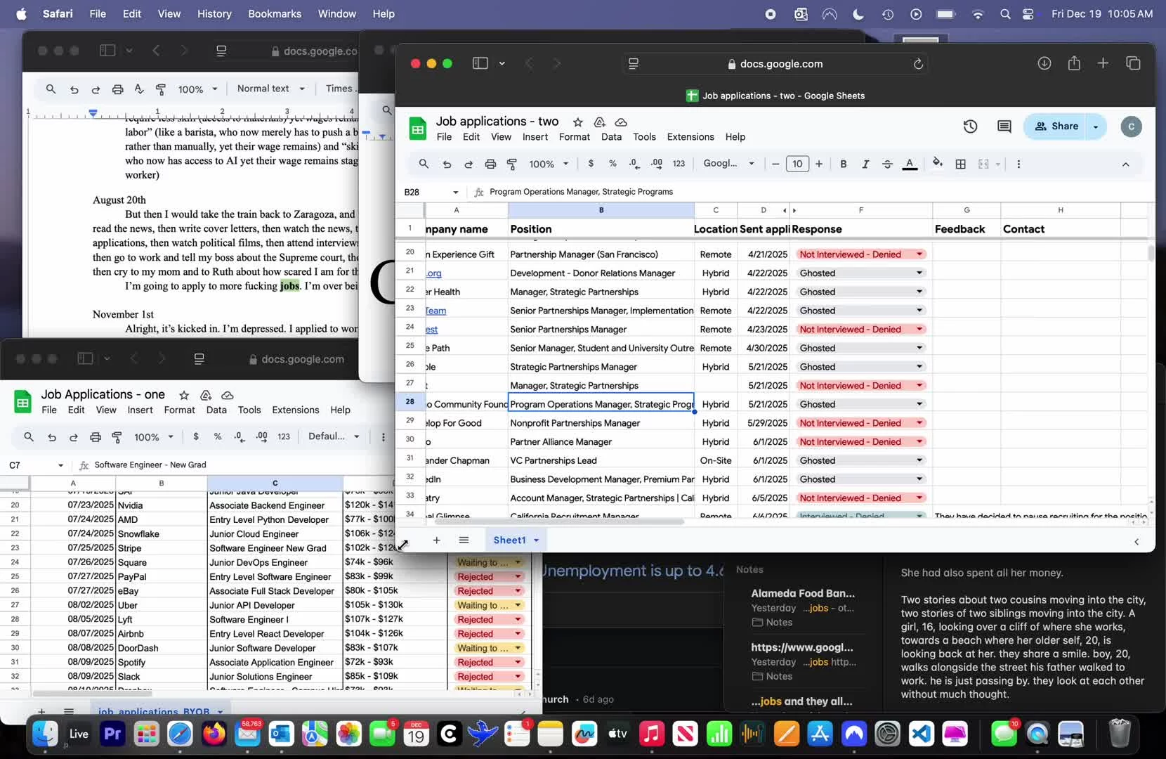Open the cell borders tool
The image size is (1166, 759).
click(960, 164)
